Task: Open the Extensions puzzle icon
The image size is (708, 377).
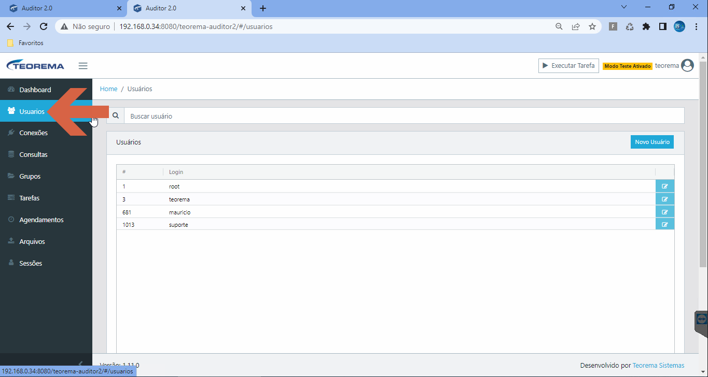Action: pyautogui.click(x=646, y=26)
